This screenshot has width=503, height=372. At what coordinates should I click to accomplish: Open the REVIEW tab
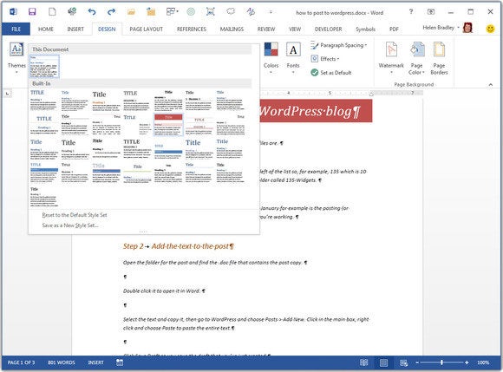266,29
